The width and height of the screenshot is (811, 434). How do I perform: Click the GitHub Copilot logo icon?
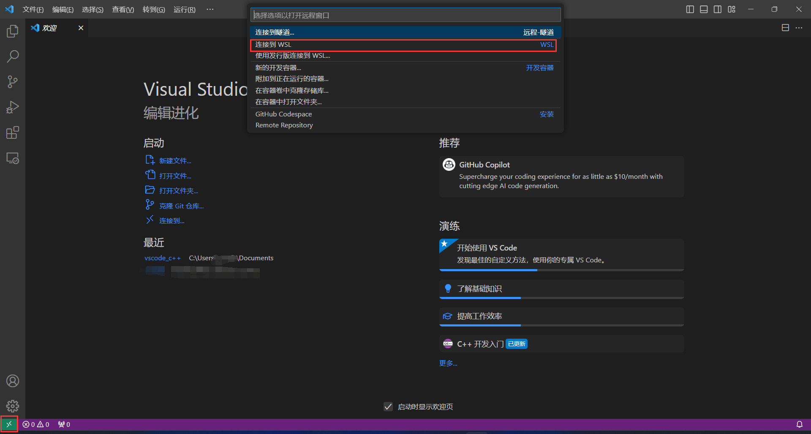click(449, 164)
